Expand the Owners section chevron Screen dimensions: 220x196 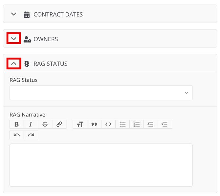click(13, 38)
